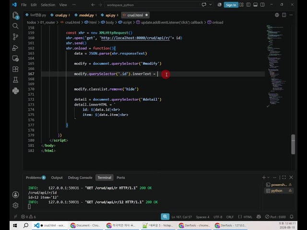
Task: Select the powershell terminal instance
Action: [x=279, y=184]
